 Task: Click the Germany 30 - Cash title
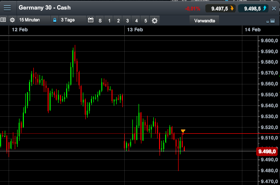click(45, 8)
